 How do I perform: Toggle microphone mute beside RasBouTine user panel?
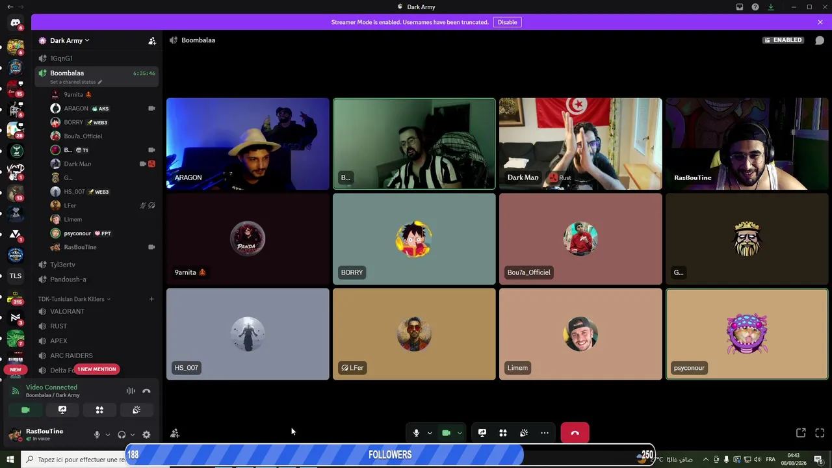[x=97, y=435]
